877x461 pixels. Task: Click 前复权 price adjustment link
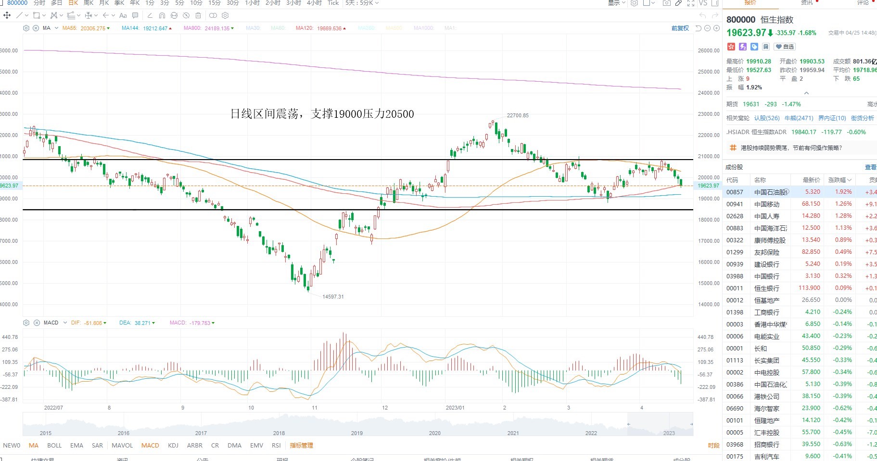(680, 28)
